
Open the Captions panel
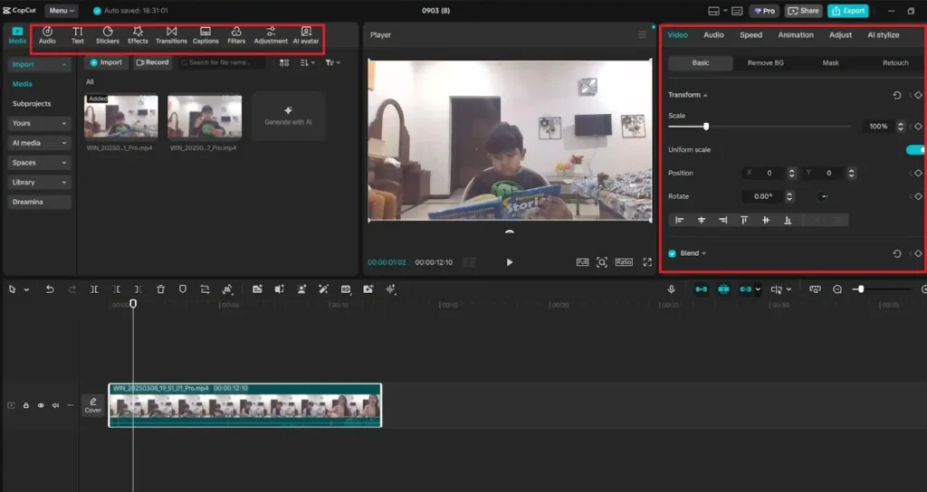pyautogui.click(x=205, y=35)
